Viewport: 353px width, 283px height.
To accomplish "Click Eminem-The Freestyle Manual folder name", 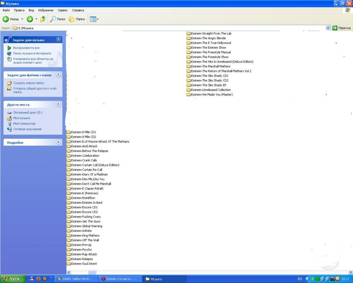I will [x=211, y=52].
